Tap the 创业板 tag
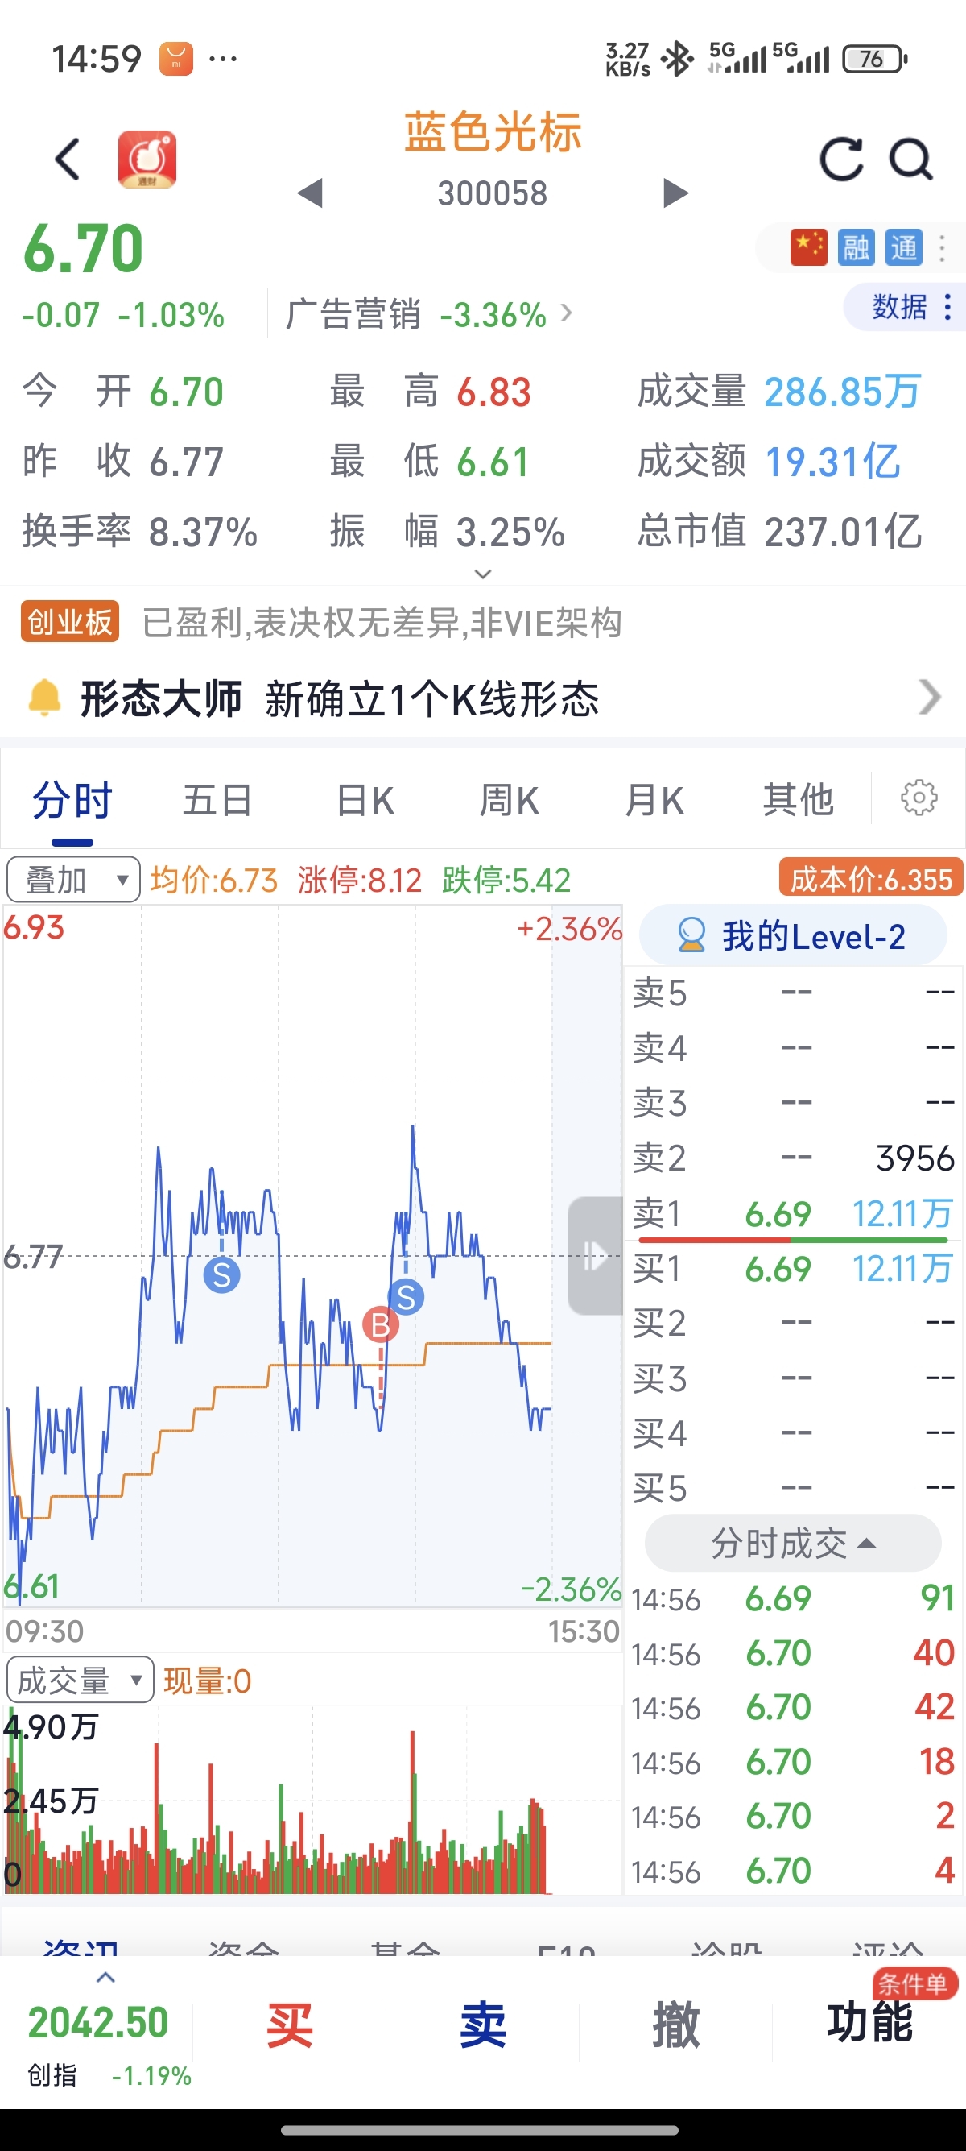This screenshot has width=966, height=2151. tap(70, 622)
